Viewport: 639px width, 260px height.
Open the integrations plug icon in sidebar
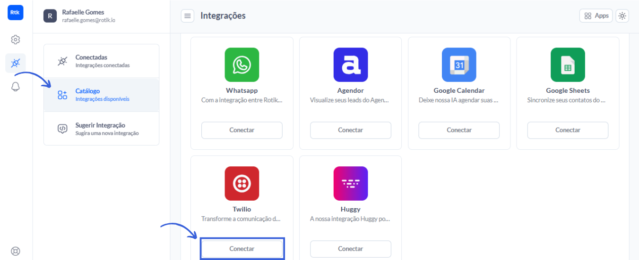coord(15,63)
